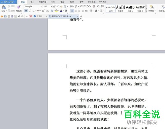Open the References ribbon tab
165x129 pixels.
[x=53, y=2]
